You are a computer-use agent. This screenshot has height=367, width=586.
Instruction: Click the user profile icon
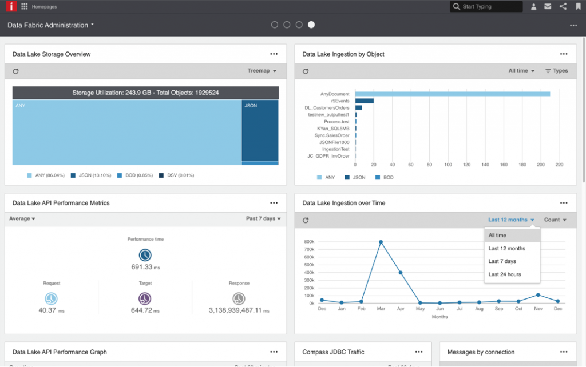pyautogui.click(x=533, y=7)
